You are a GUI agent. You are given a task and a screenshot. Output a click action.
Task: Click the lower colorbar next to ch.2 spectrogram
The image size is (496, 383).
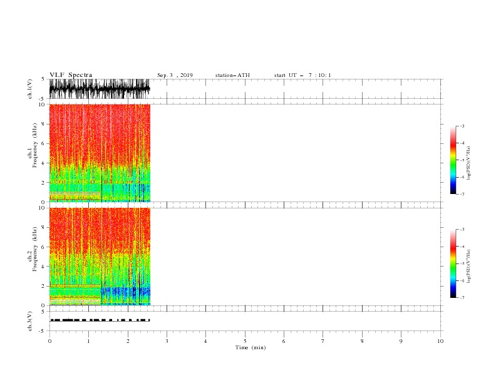point(453,263)
